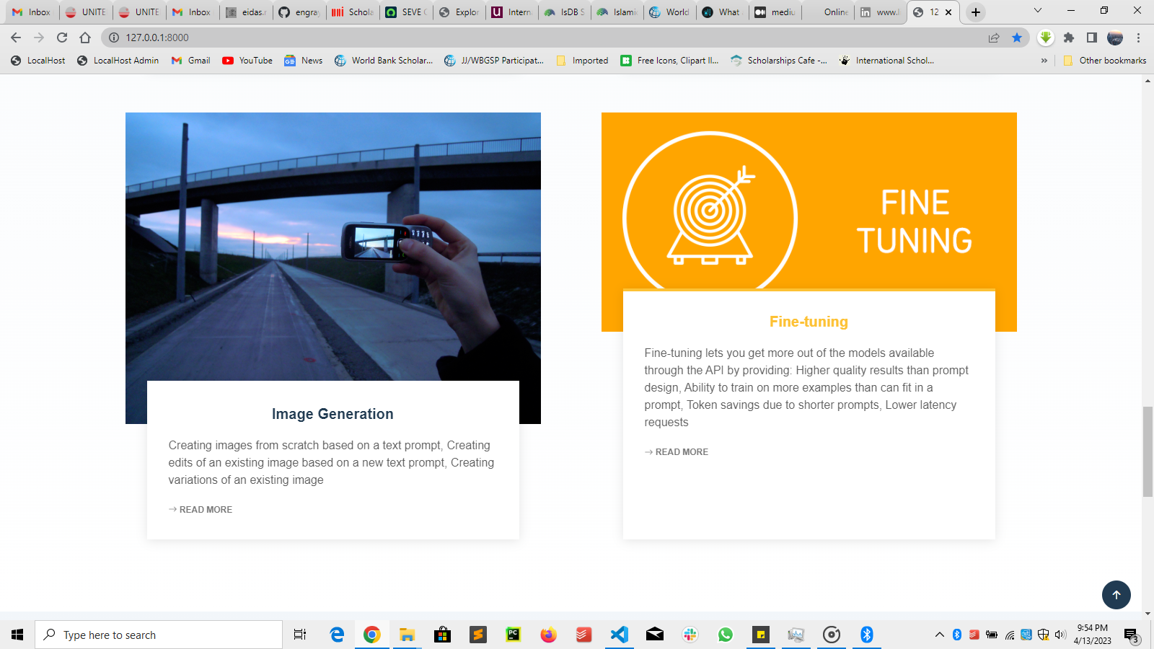Open the volume icon in the system tray
This screenshot has width=1154, height=649.
[1060, 635]
